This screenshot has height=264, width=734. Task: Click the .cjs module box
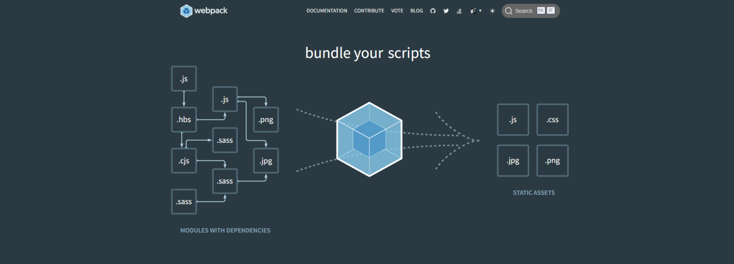pyautogui.click(x=184, y=161)
